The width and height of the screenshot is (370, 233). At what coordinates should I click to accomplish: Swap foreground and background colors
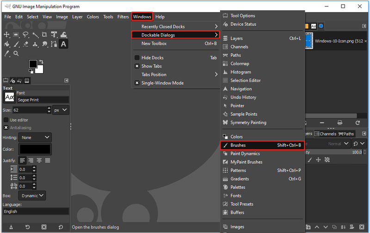[41, 62]
